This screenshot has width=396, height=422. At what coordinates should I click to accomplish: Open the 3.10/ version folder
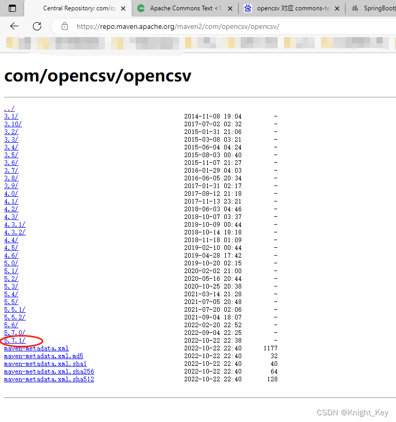[x=13, y=124]
